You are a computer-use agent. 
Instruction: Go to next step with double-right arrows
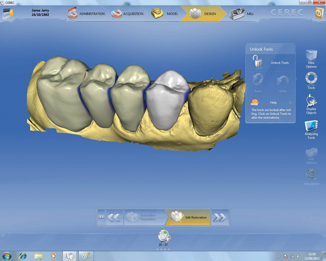click(220, 217)
